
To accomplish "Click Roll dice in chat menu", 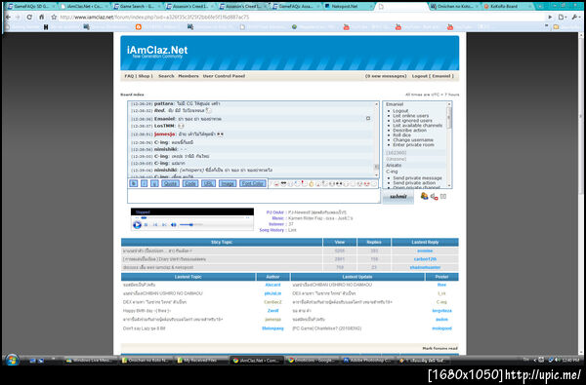I will (x=401, y=135).
